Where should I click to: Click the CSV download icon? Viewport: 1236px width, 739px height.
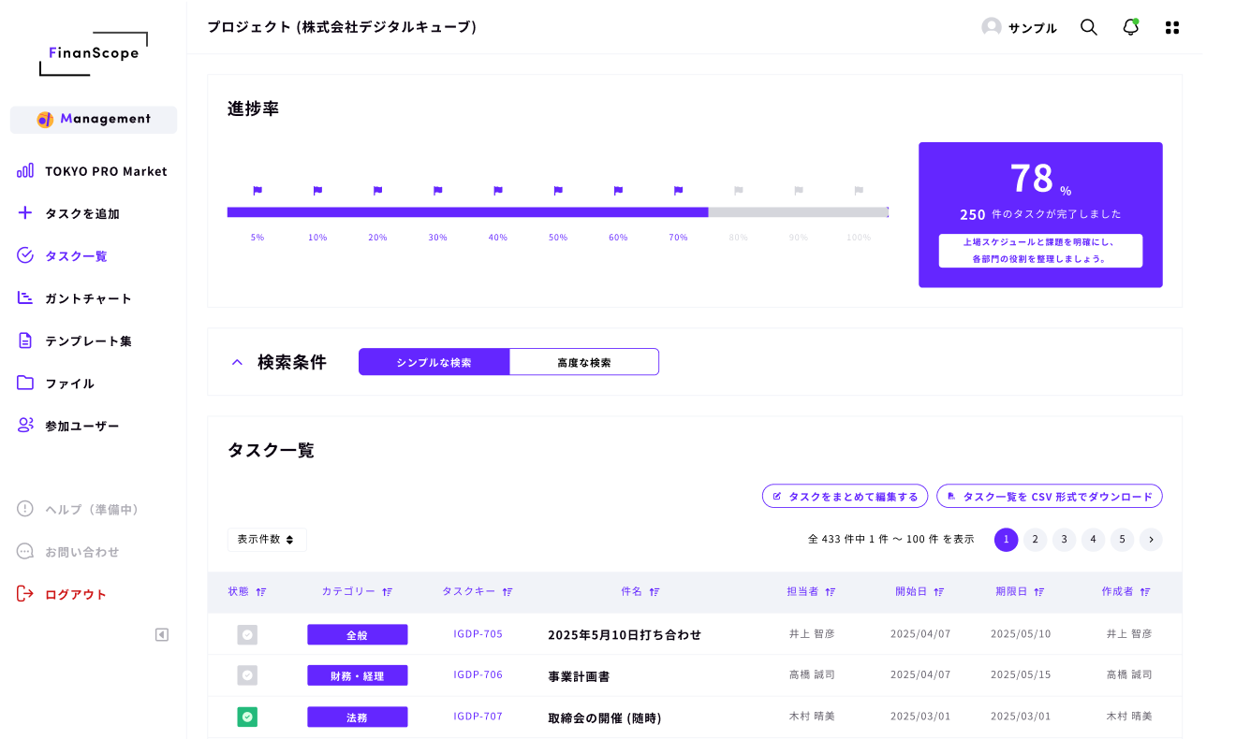tap(951, 496)
